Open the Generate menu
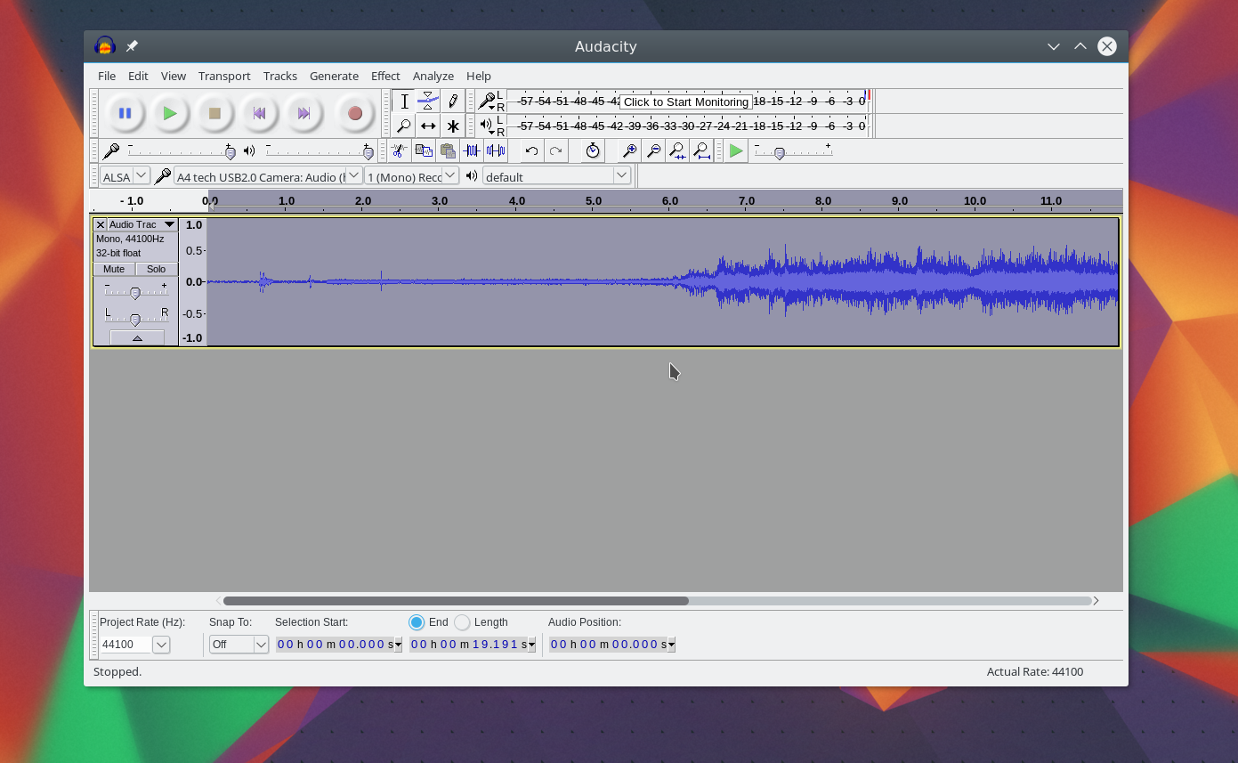Image resolution: width=1238 pixels, height=763 pixels. click(334, 76)
